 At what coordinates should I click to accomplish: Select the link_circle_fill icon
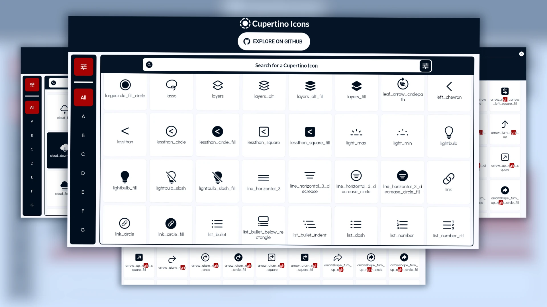(x=171, y=223)
